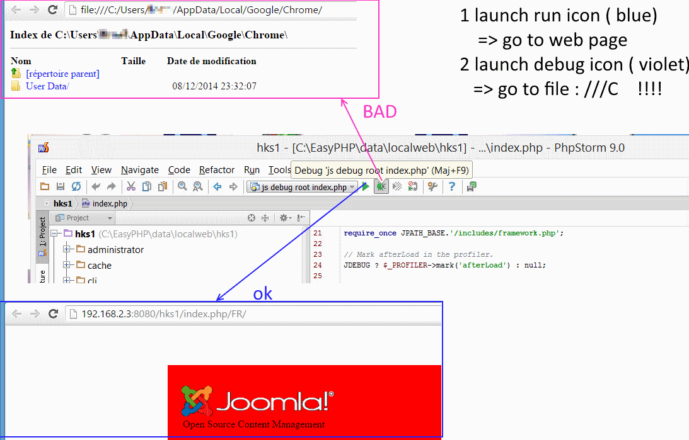Viewport: 689px width, 440px height.
Task: Open the Edit menu
Action: tap(74, 170)
